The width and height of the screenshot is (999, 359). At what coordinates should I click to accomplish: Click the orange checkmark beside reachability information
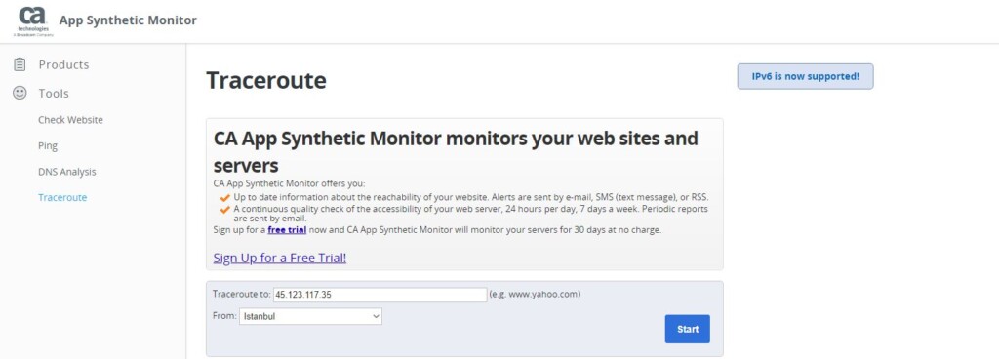tap(225, 197)
